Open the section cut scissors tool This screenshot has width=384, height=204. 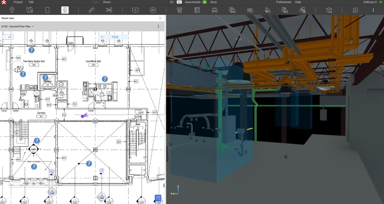click(109, 10)
